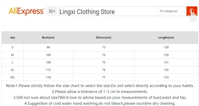Open the hamburger category menu
This screenshot has width=199, height=106.
(52, 11)
